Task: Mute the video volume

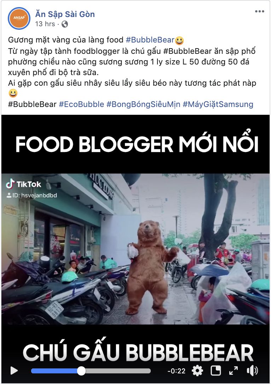Action: coord(252,371)
